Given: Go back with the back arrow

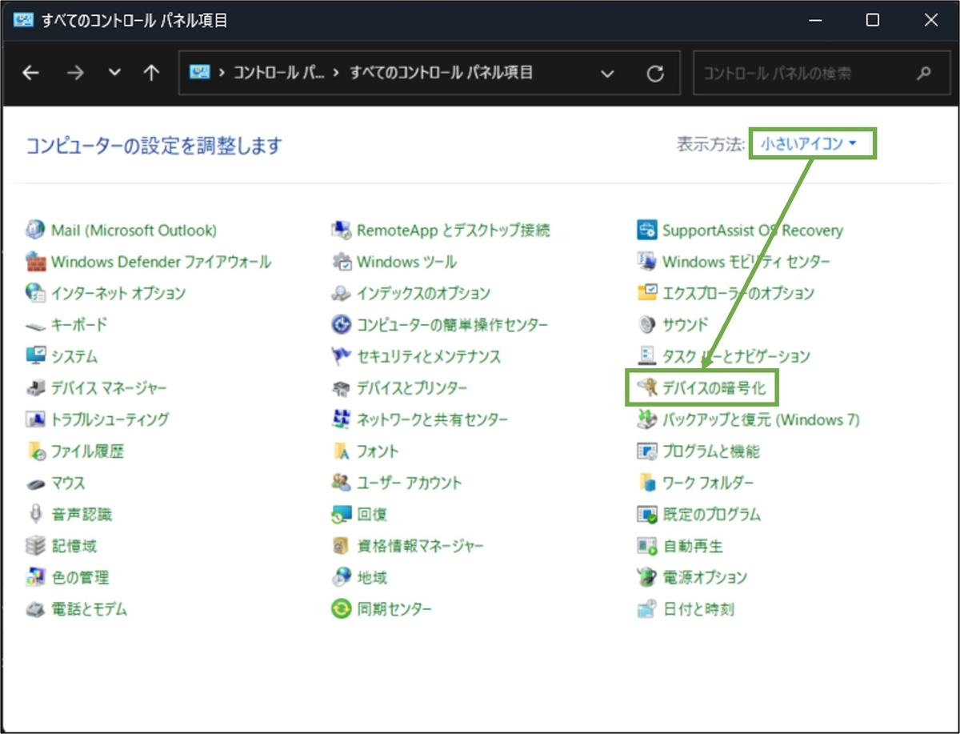Looking at the screenshot, I should coord(30,73).
